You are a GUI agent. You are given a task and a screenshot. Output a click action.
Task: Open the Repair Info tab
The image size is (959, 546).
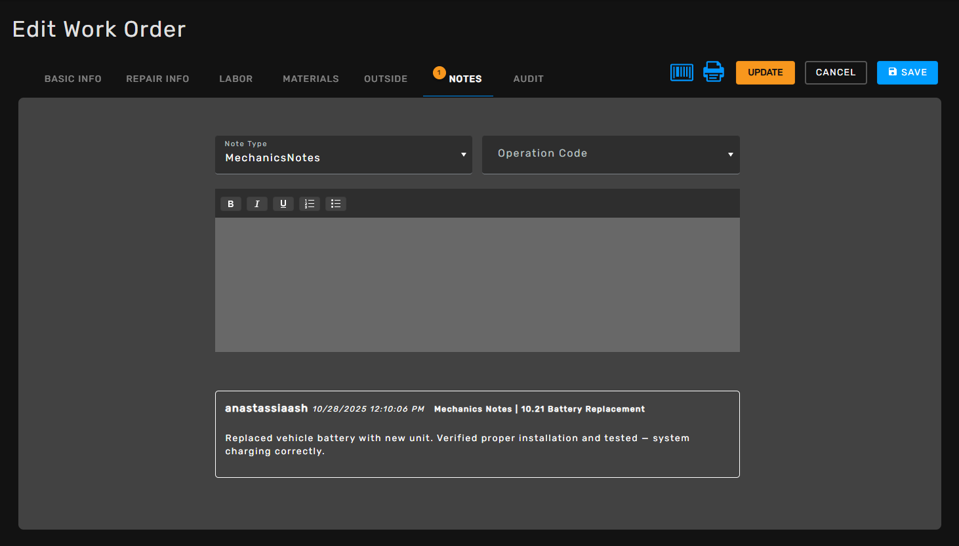[157, 79]
